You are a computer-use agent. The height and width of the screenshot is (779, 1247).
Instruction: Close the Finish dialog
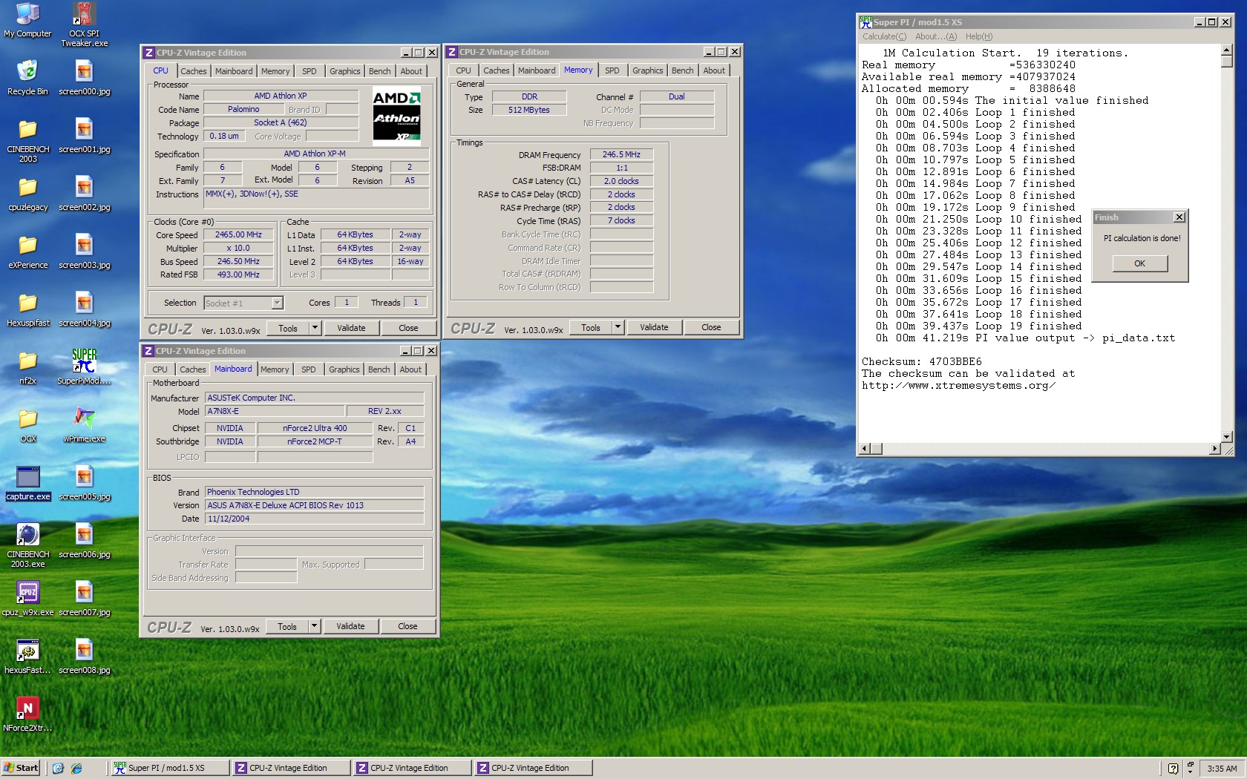(x=1179, y=217)
